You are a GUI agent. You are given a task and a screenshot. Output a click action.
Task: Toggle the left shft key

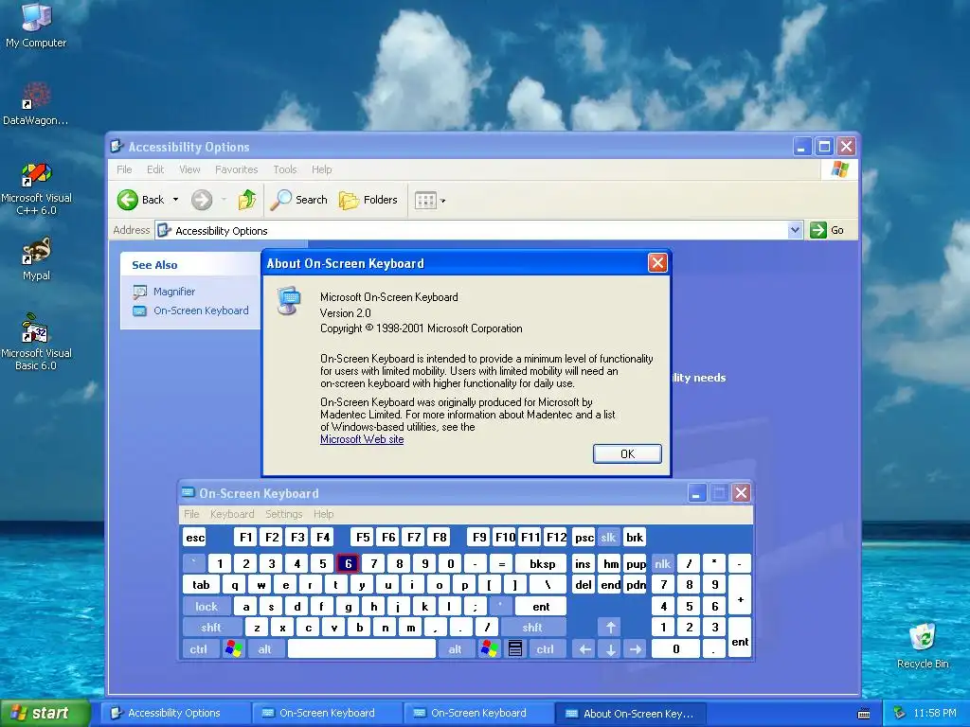pyautogui.click(x=211, y=628)
